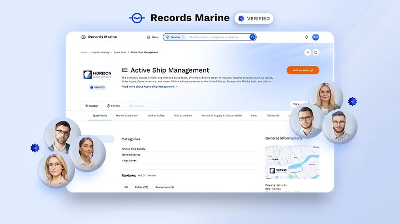
Task: Filter reviews by All
Action: tap(126, 187)
